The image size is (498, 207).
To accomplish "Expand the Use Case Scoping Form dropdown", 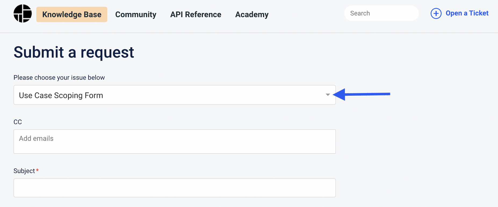I will [x=175, y=95].
